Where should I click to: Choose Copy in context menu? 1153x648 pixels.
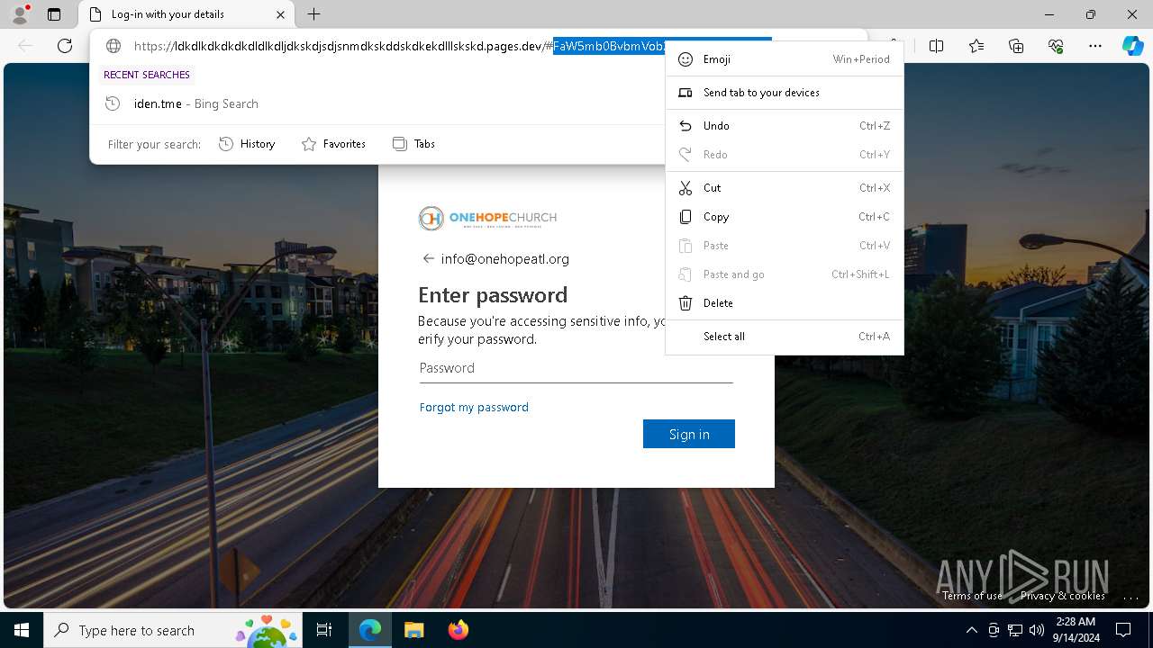click(785, 217)
